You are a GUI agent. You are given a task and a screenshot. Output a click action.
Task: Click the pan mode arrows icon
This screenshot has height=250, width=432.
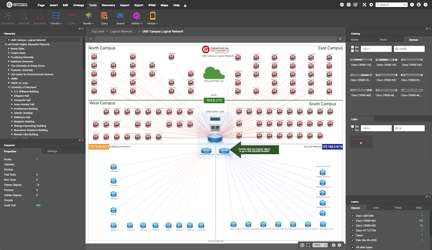click(x=302, y=245)
